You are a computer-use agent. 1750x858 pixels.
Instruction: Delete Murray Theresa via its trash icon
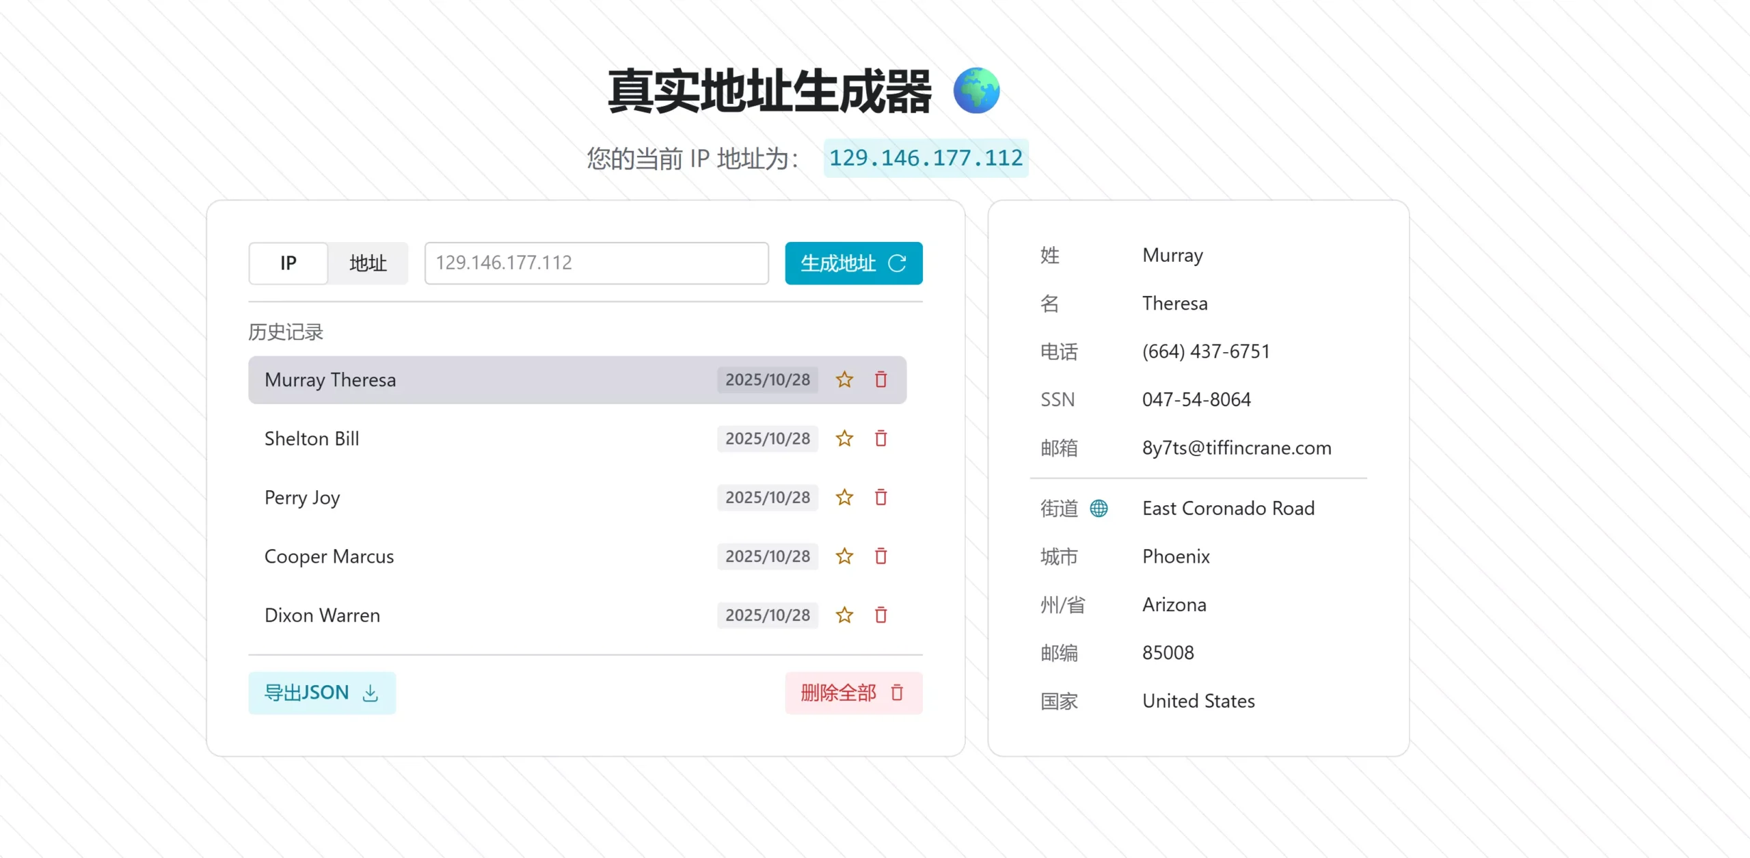click(x=880, y=380)
